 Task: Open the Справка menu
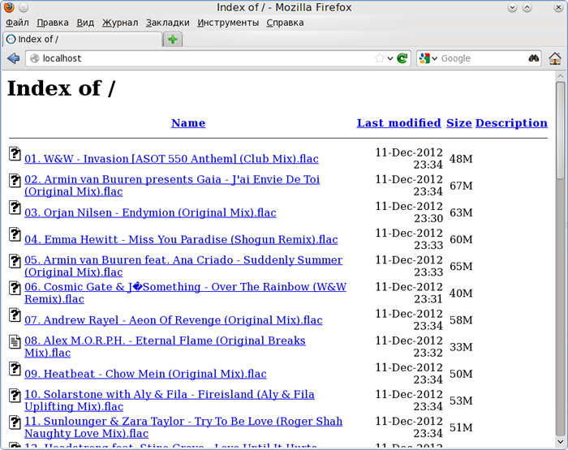click(x=285, y=23)
